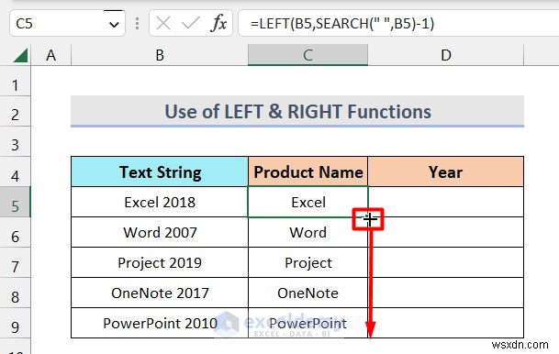The image size is (559, 354).
Task: Click the empty Year cell beside Excel 2018
Action: point(445,202)
